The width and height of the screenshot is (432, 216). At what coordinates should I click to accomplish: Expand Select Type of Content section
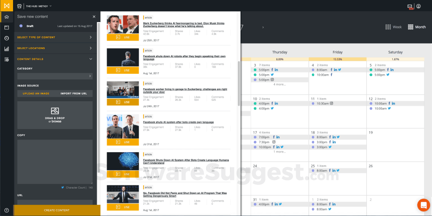point(55,37)
